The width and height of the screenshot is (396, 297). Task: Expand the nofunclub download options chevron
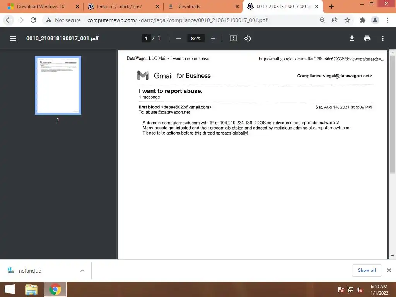pyautogui.click(x=82, y=271)
